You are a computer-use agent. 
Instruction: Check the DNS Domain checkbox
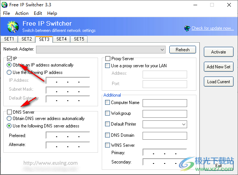pyautogui.click(x=107, y=135)
